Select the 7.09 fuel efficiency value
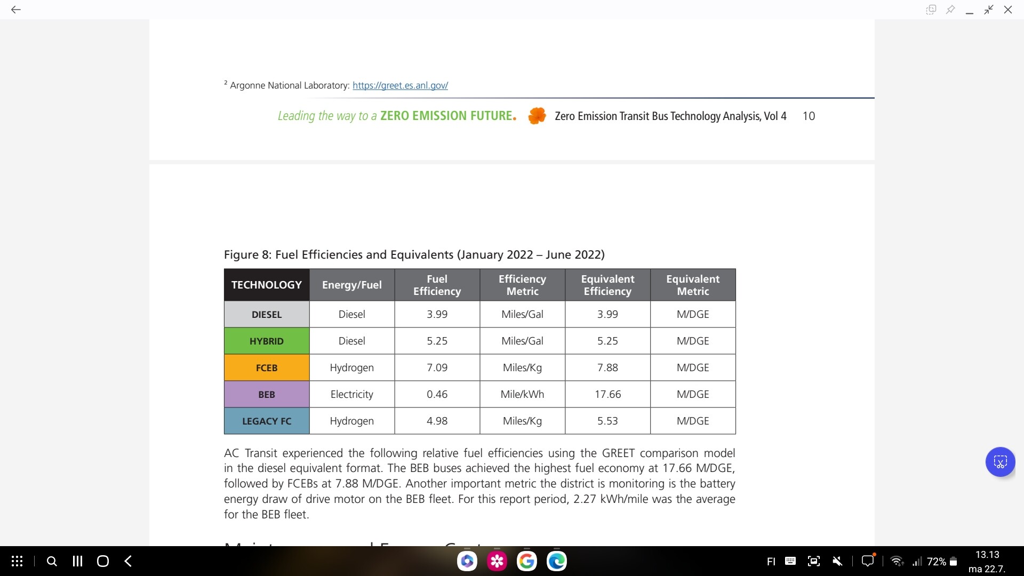 pyautogui.click(x=437, y=367)
